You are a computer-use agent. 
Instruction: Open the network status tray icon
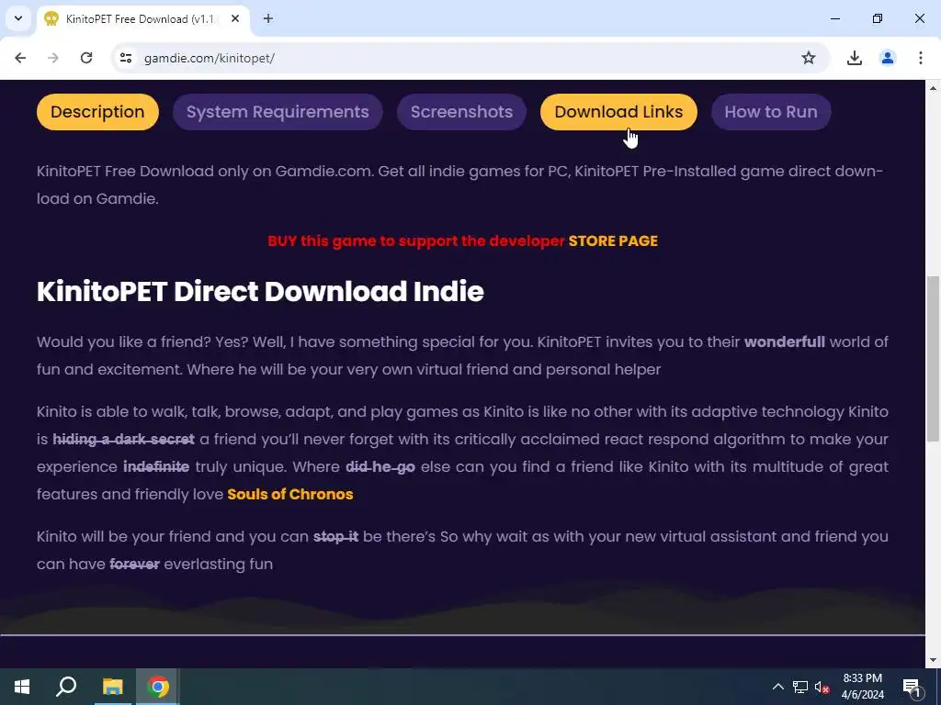click(x=800, y=687)
